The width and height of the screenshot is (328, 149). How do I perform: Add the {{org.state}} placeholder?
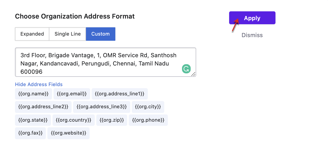pyautogui.click(x=33, y=120)
